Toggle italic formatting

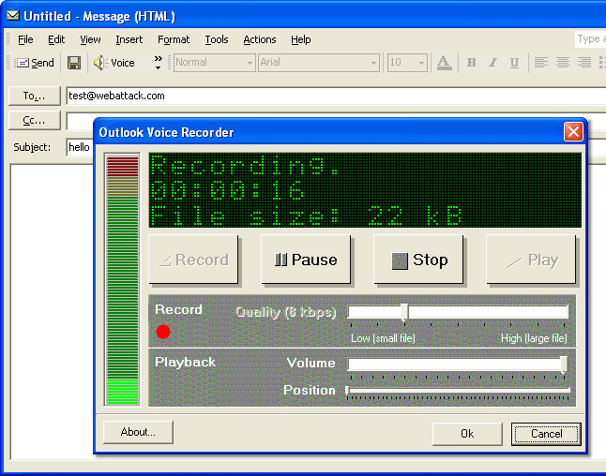pos(492,63)
